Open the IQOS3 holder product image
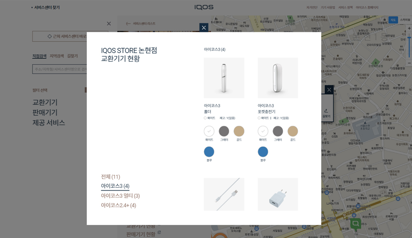The height and width of the screenshot is (238, 412). pos(224,78)
